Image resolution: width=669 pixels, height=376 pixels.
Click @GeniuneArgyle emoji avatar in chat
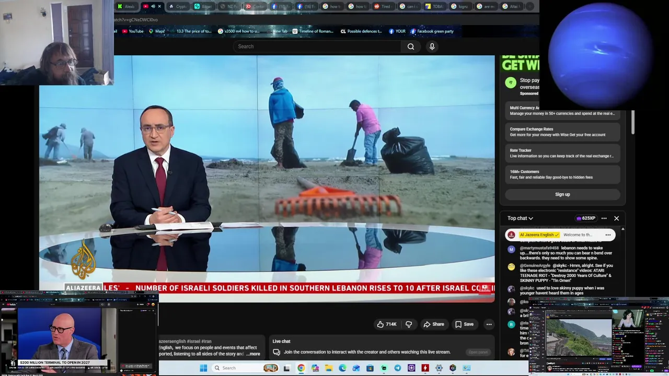(x=511, y=267)
